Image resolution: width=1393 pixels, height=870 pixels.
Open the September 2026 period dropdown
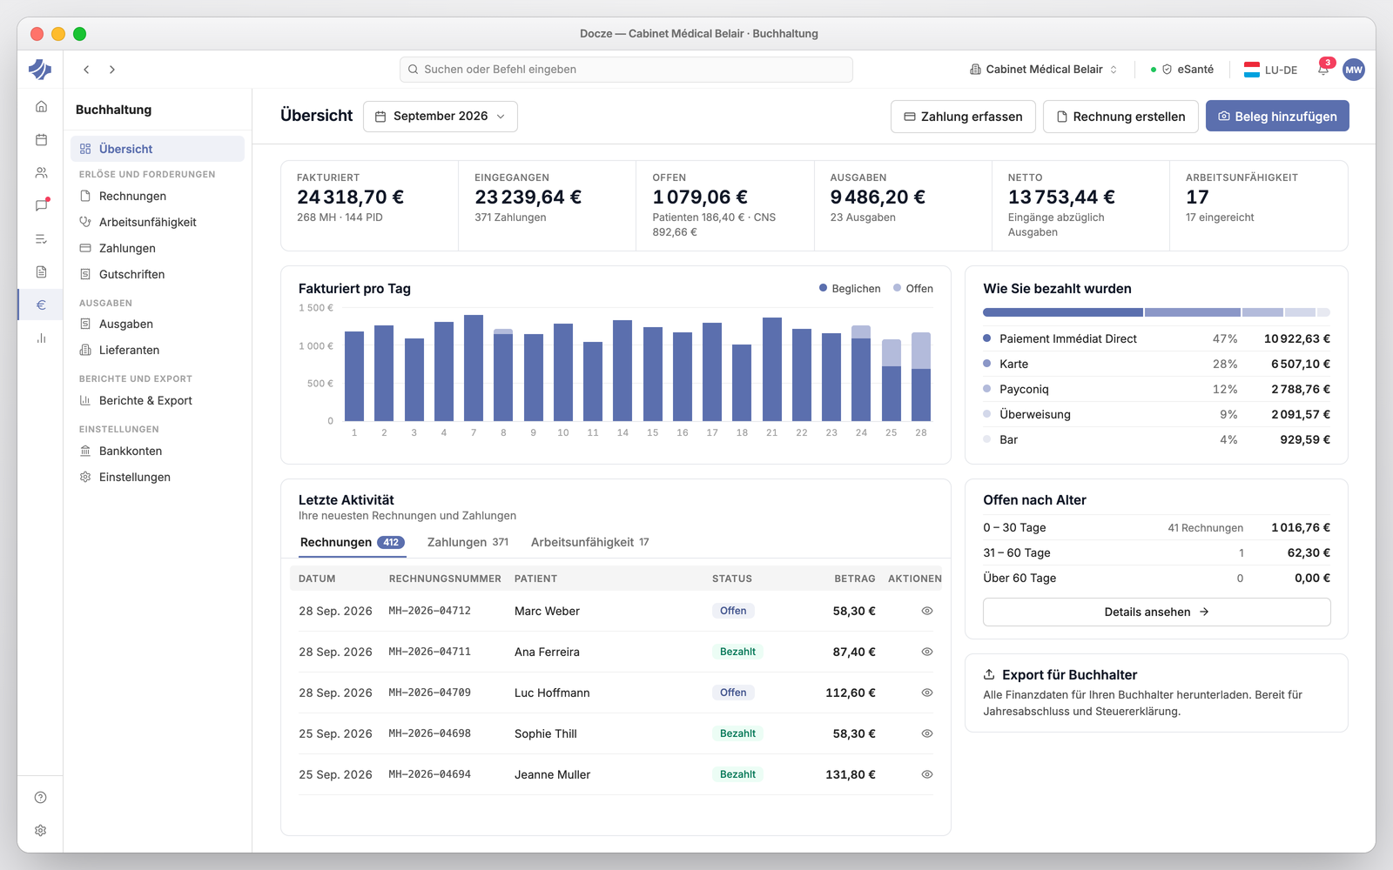441,117
